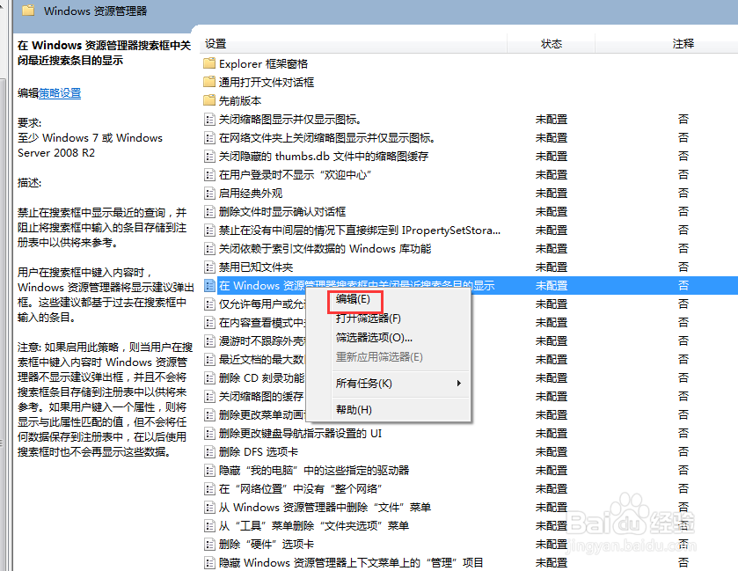Click the policy icon beside 启用经典外观
738x571 pixels.
point(209,193)
